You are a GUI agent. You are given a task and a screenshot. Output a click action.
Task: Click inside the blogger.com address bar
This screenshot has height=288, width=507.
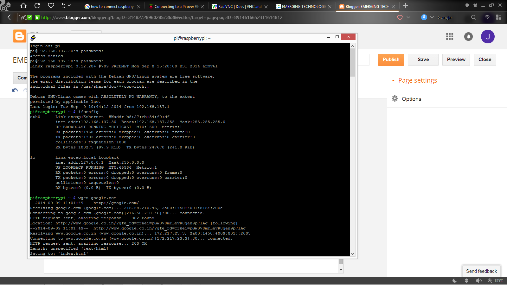click(x=158, y=17)
